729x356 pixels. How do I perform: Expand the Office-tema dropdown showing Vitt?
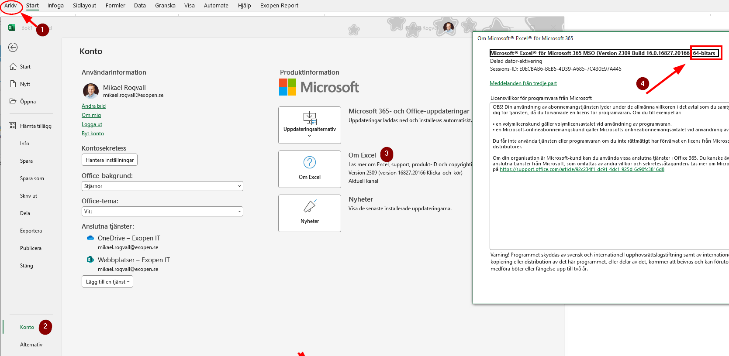point(162,212)
